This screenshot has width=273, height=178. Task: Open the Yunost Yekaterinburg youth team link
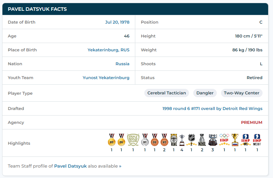point(106,78)
